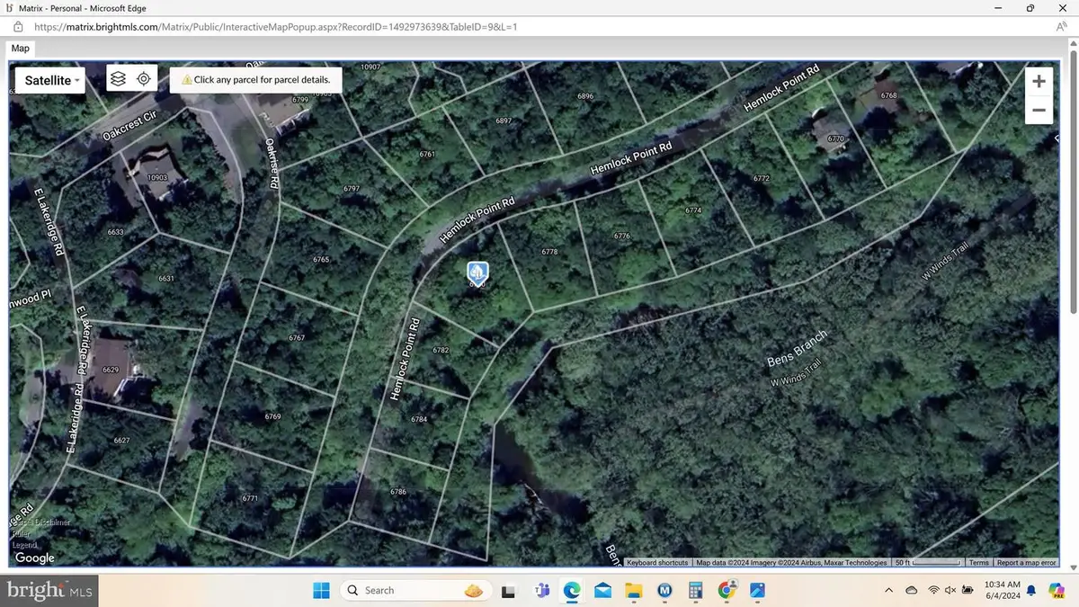Launch Microsoft Teams from the taskbar

(542, 591)
